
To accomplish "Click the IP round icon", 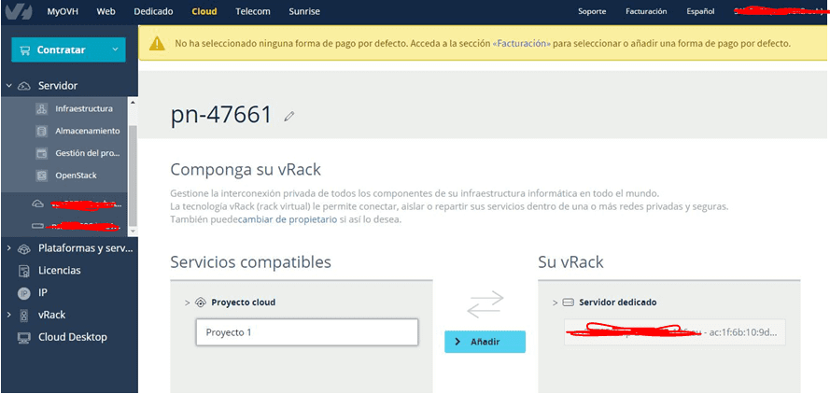I will pyautogui.click(x=24, y=293).
